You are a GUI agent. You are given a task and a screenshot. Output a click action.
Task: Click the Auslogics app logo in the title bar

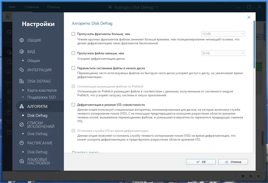tap(110, 7)
